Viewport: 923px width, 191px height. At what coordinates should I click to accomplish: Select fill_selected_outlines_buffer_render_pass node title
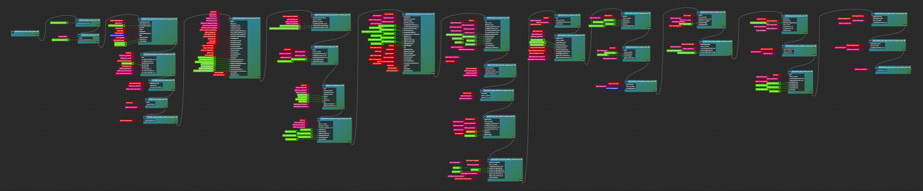(x=161, y=117)
